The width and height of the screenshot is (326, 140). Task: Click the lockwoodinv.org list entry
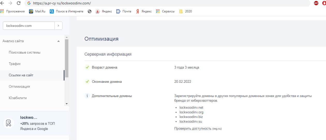[191, 112]
